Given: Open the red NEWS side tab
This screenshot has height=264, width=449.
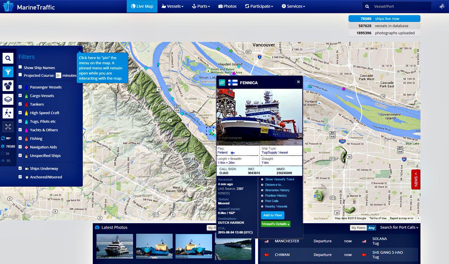Looking at the screenshot, I should tap(416, 179).
